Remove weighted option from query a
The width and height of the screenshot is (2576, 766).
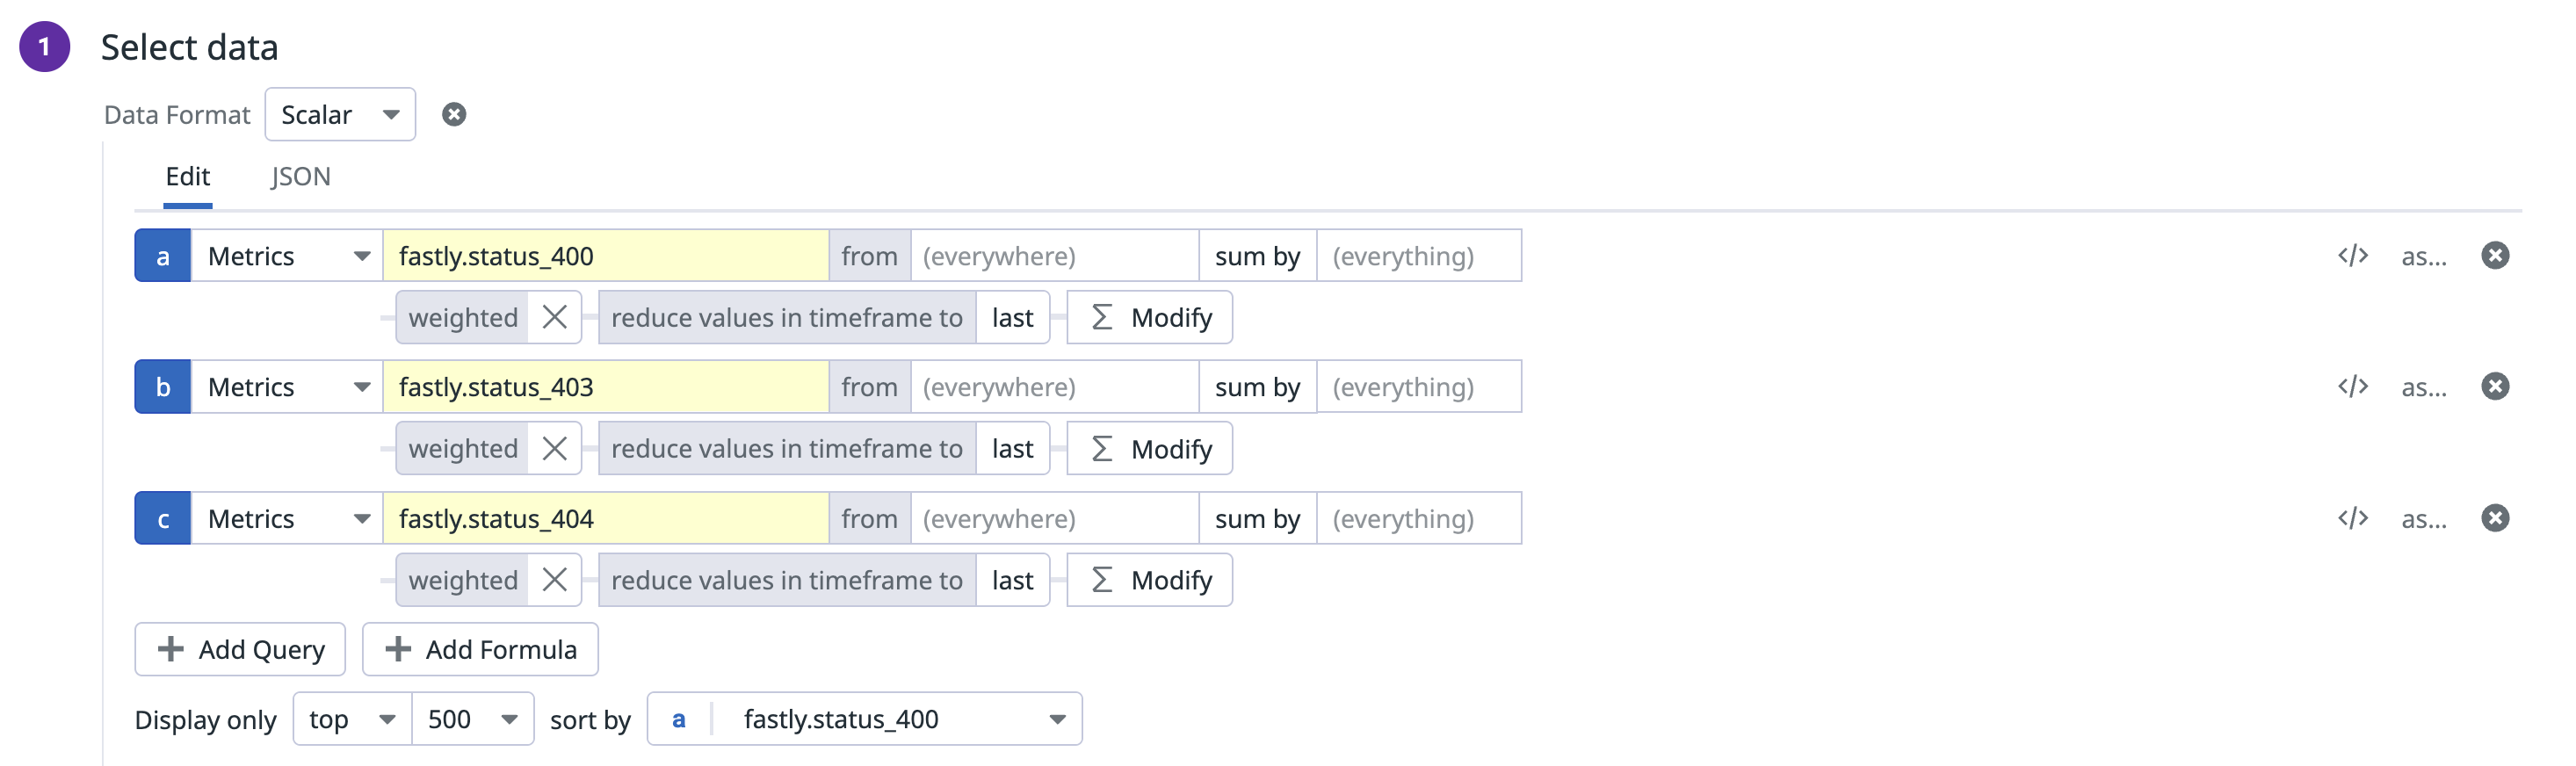point(555,318)
